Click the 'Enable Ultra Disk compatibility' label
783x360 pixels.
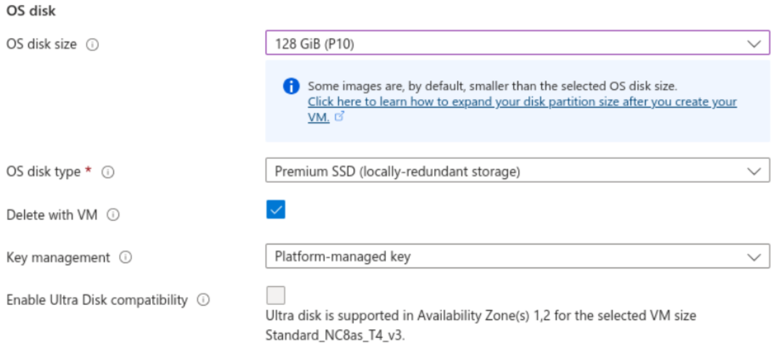tap(97, 300)
